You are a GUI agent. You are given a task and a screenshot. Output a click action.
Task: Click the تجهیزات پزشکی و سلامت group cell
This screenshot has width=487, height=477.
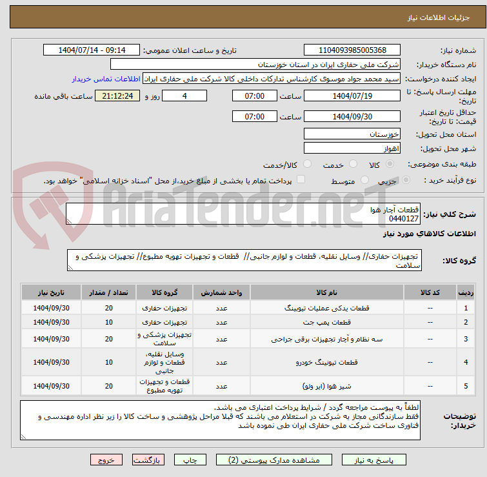click(164, 339)
